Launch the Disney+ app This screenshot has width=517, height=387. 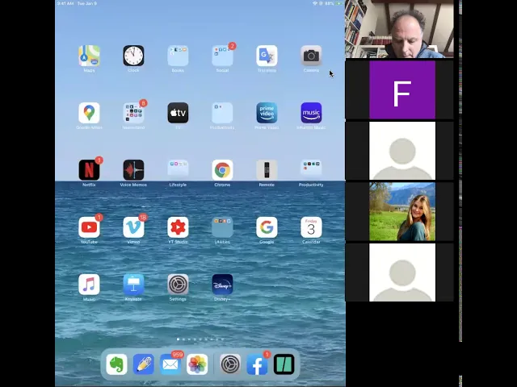[x=223, y=285]
